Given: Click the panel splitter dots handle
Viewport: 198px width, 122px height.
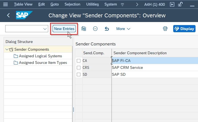Looking at the screenshot, I should coord(74,110).
